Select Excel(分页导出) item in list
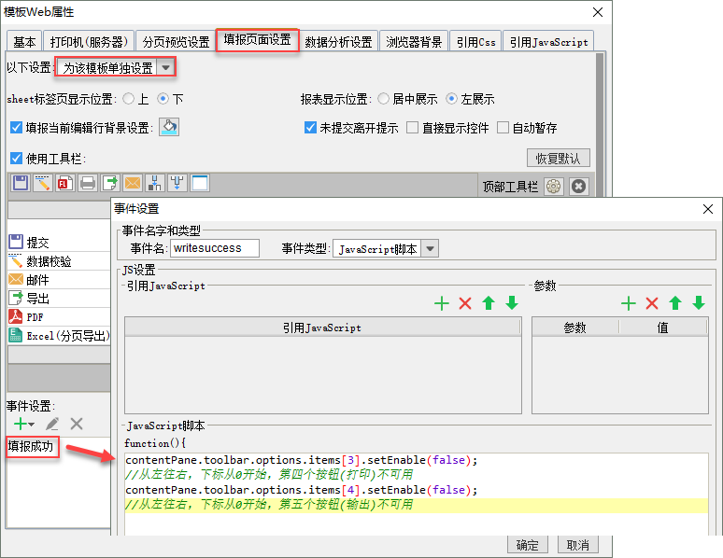The image size is (723, 558). [x=59, y=335]
